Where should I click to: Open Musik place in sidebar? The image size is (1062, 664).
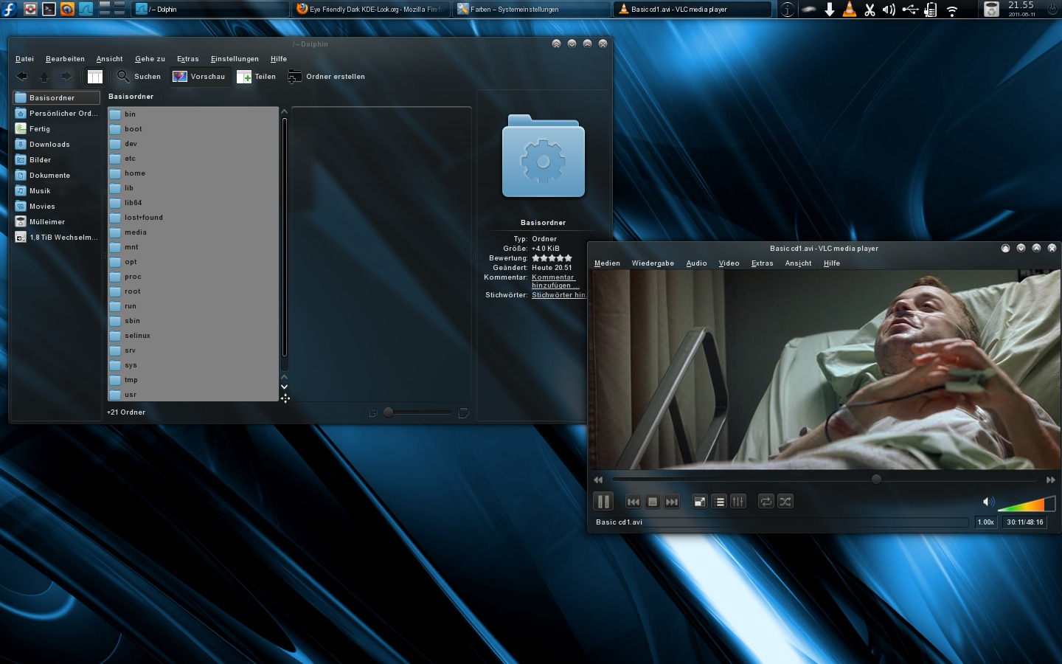tap(57, 191)
